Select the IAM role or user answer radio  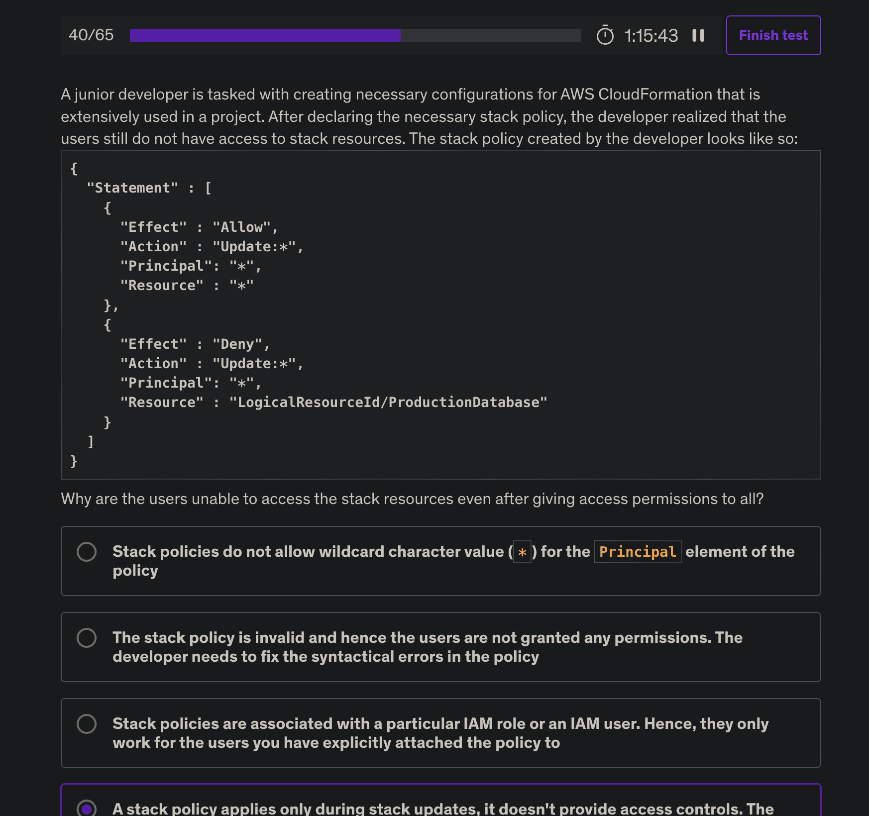(87, 724)
